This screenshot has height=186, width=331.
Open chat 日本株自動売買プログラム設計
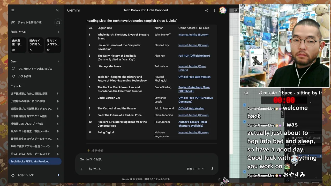(29, 116)
